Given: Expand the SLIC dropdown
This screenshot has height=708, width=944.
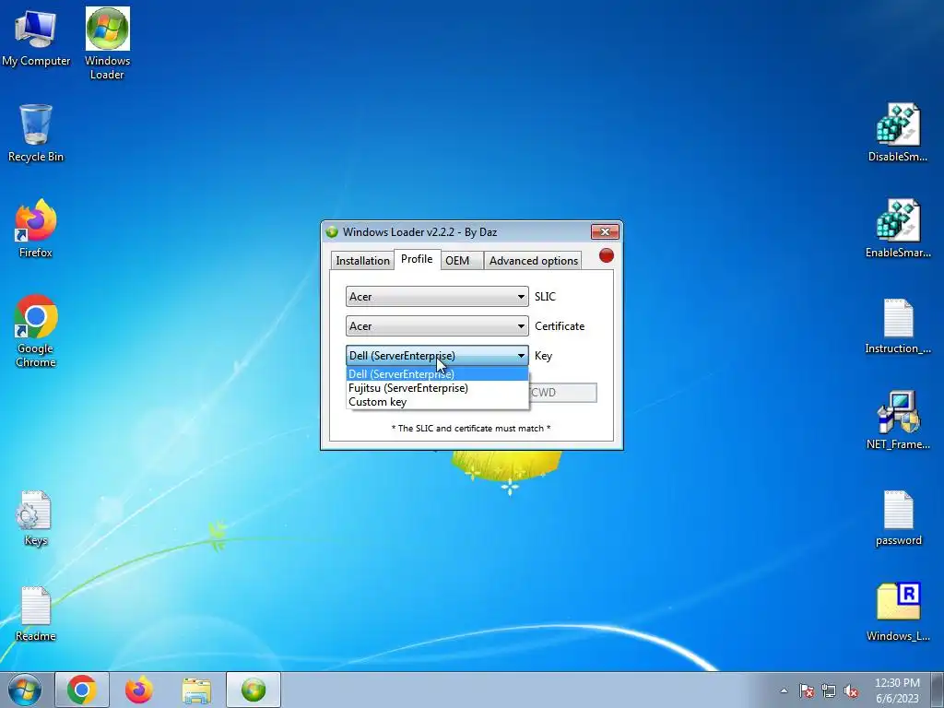Looking at the screenshot, I should point(437,296).
